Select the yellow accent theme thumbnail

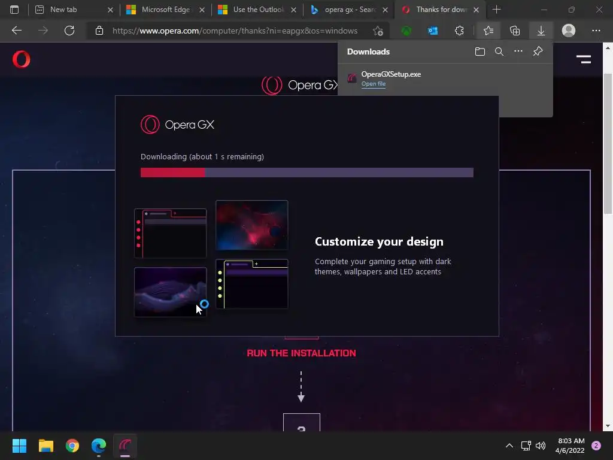coord(252,283)
